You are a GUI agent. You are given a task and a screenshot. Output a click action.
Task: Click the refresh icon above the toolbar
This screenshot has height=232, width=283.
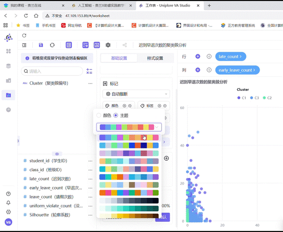click(24, 35)
